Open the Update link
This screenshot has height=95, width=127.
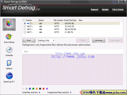click(105, 10)
